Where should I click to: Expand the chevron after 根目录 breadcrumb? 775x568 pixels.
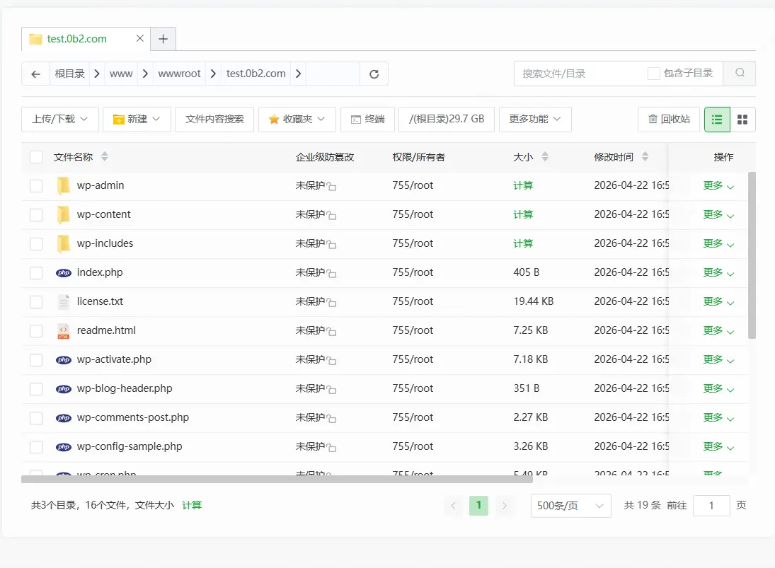click(x=97, y=74)
